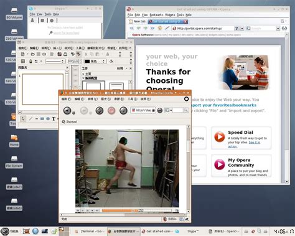The width and height of the screenshot is (295, 236).
Task: Open the Opera search engine dropdown arrow
Action: tap(278, 29)
